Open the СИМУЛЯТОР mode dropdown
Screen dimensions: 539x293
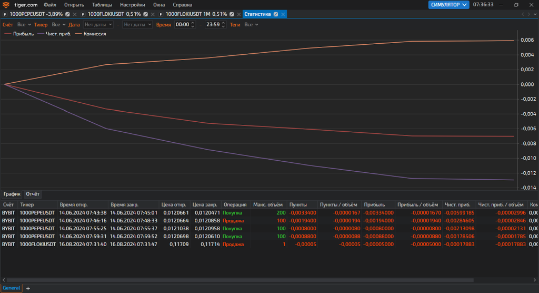448,5
